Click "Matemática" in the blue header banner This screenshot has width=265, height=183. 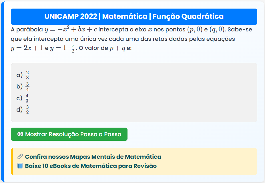click(125, 17)
